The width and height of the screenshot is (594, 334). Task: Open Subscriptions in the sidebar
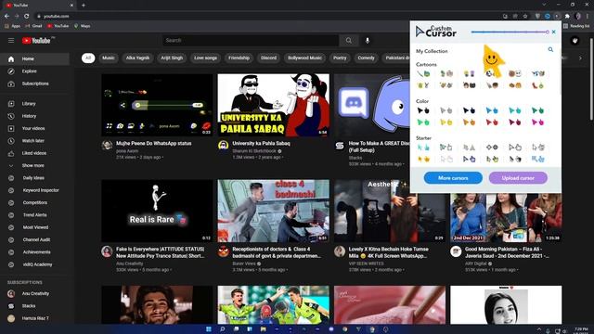click(x=35, y=83)
